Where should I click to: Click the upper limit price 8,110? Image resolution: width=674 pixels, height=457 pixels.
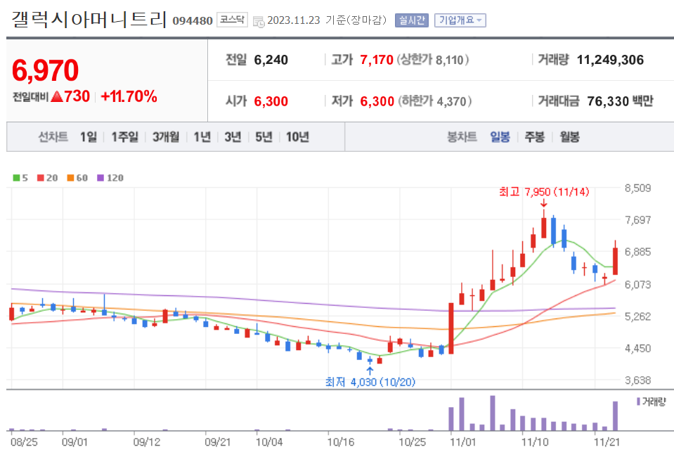450,60
